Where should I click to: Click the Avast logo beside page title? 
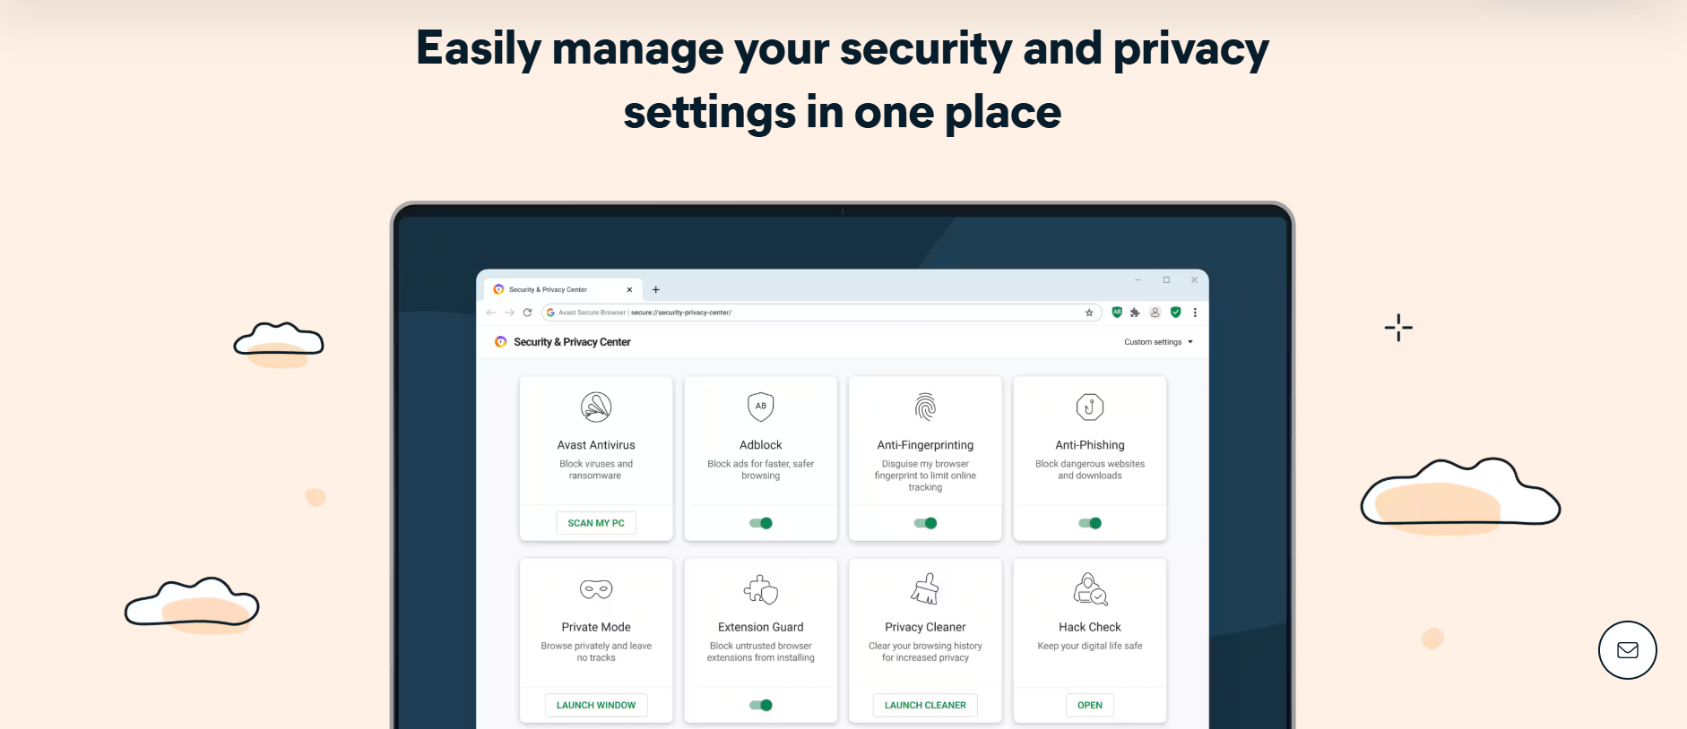coord(500,342)
